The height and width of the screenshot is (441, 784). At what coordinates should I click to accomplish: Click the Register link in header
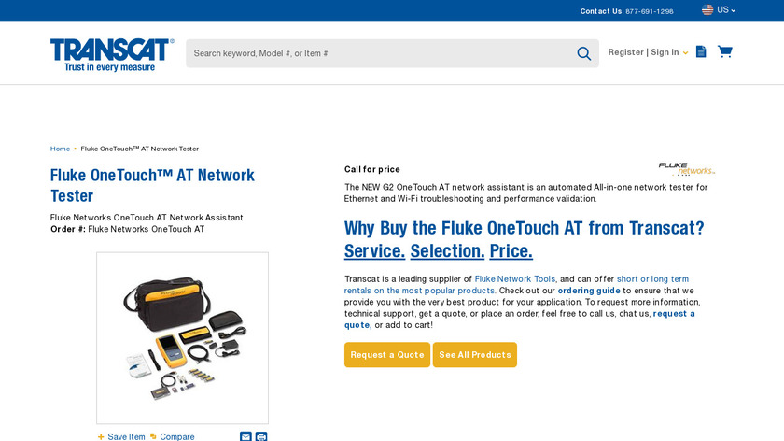click(x=625, y=52)
